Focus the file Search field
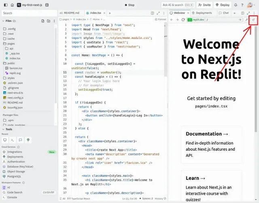Viewport: 259px width, 203px height. coord(29,13)
